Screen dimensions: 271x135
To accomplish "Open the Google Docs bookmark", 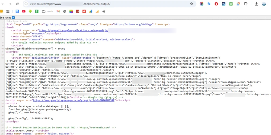I will 17,11.
